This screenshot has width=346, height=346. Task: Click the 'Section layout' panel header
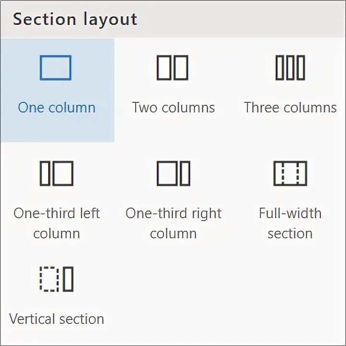point(75,19)
